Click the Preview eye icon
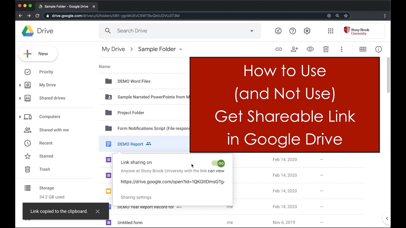 [310, 49]
